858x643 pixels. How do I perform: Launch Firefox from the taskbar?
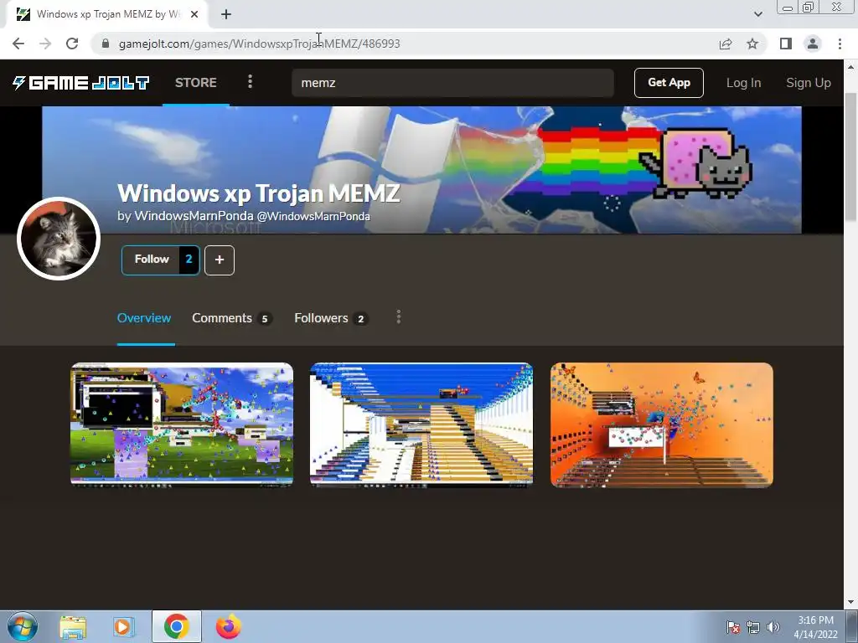[228, 626]
